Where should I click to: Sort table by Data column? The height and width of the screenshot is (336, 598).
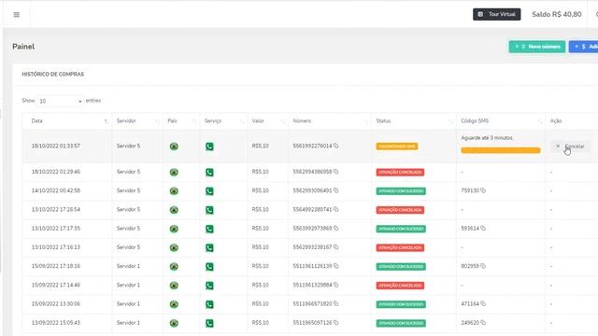coord(66,120)
